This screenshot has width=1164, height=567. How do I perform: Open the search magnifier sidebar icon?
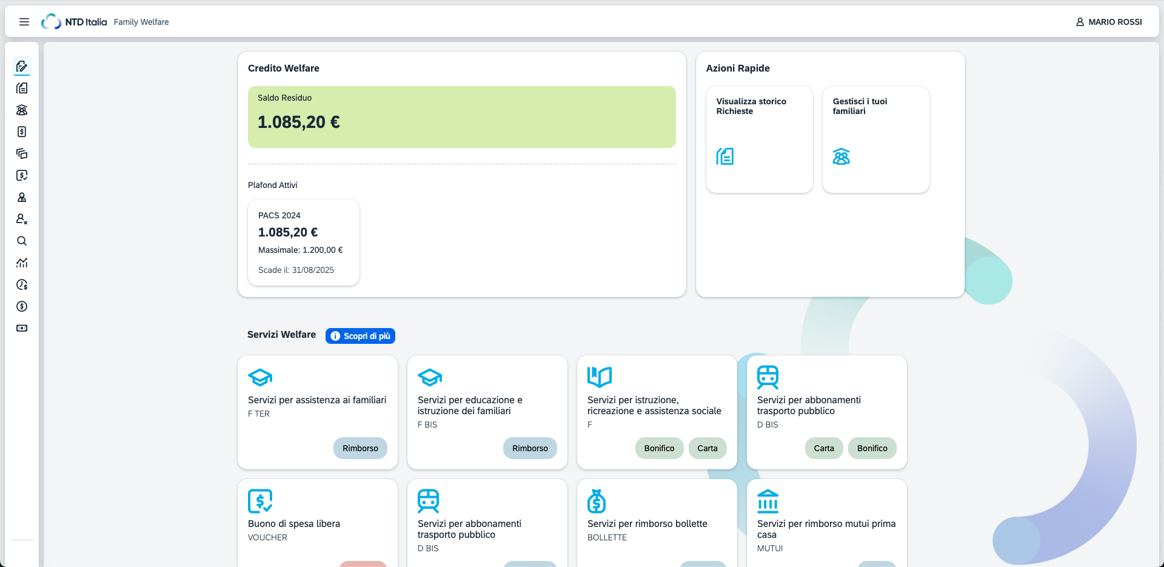point(22,241)
